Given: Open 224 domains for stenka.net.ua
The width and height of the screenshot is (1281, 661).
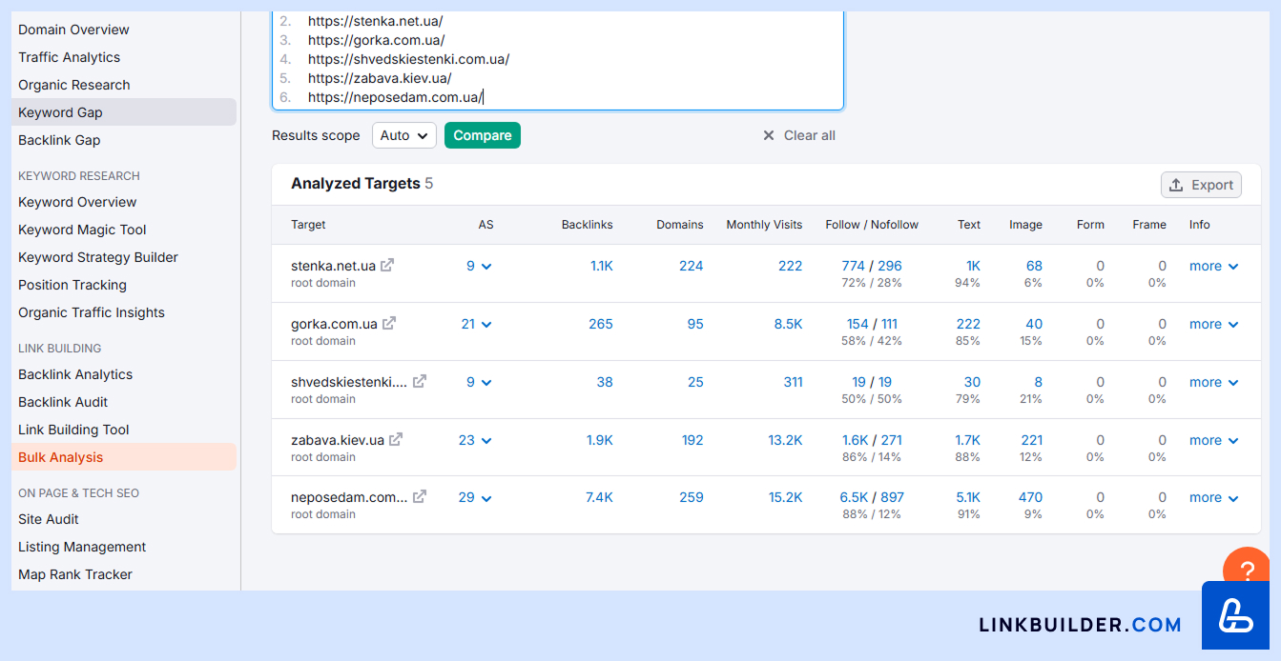Looking at the screenshot, I should click(x=692, y=266).
